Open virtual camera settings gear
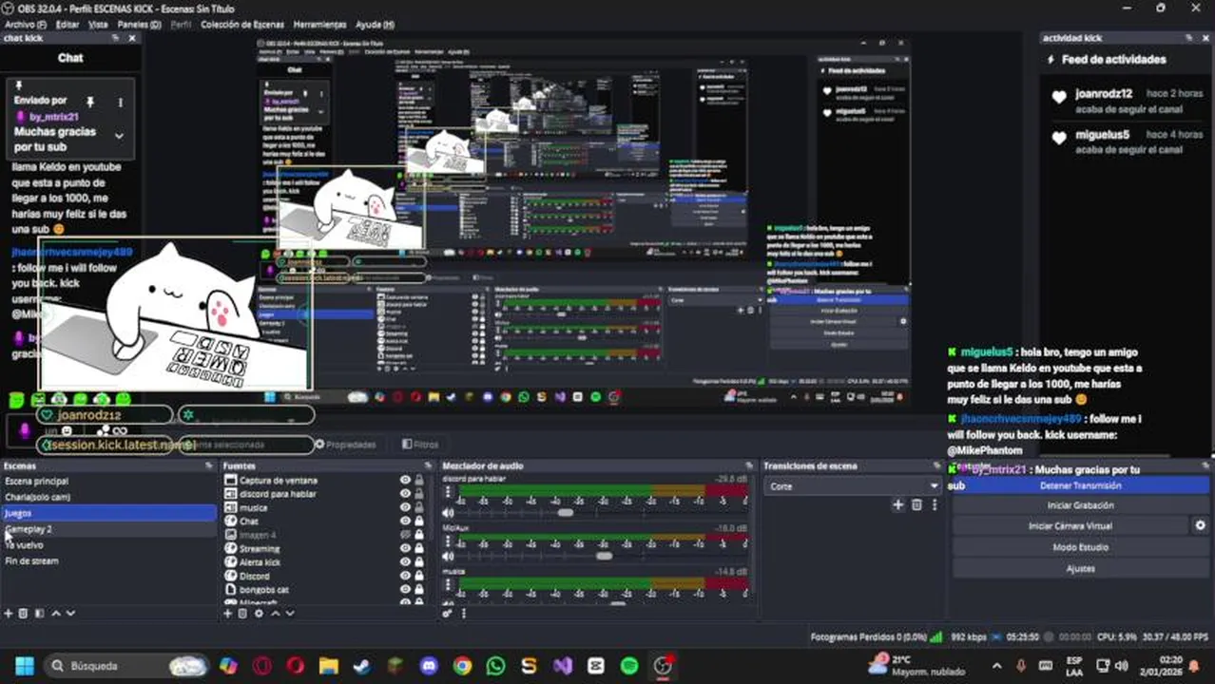Image resolution: width=1215 pixels, height=684 pixels. tap(1200, 525)
